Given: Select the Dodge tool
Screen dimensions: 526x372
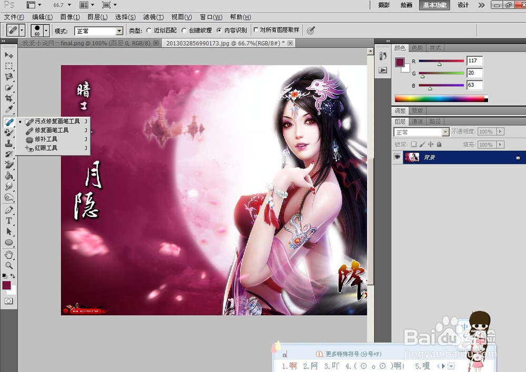Looking at the screenshot, I should point(9,197).
